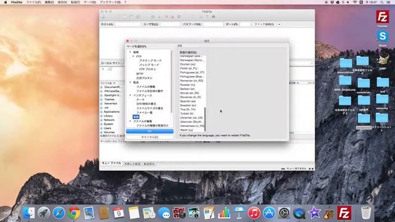The image size is (395, 222).
Task: Open Numbers bar chart icon in Dock
Action: pyautogui.click(x=224, y=213)
